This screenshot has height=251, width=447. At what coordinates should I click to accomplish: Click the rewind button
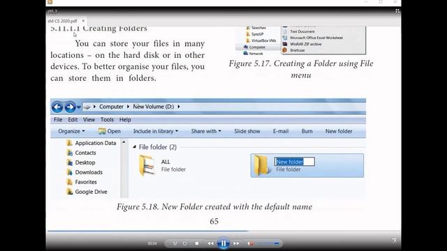tap(210, 243)
